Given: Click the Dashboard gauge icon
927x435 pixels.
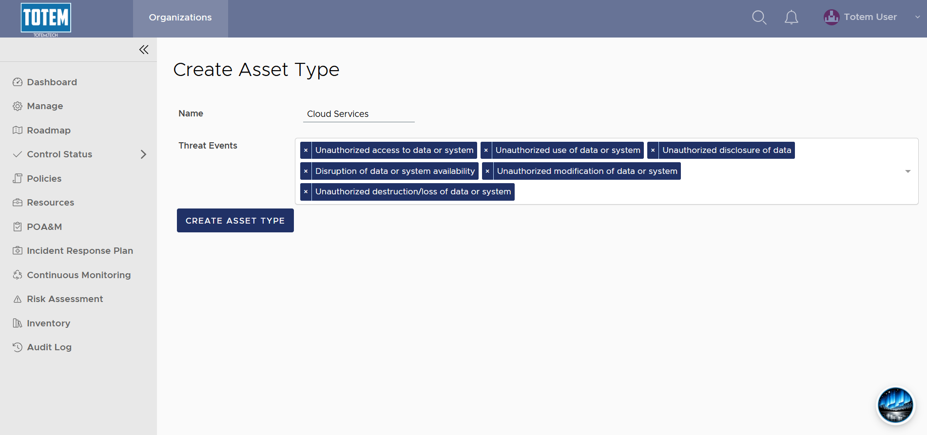Looking at the screenshot, I should click(18, 82).
